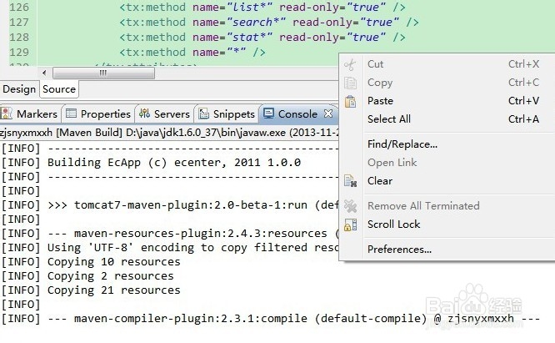
Task: Open the Servers view tab
Action: [x=165, y=113]
